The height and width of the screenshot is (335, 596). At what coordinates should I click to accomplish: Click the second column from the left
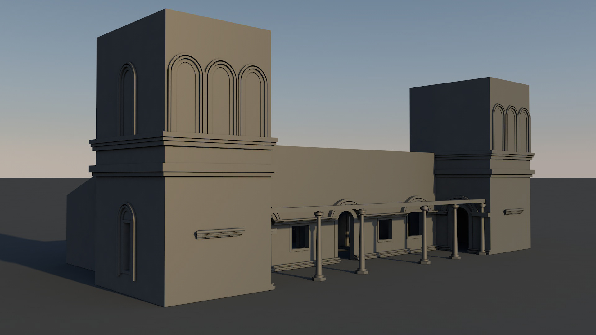(x=362, y=241)
